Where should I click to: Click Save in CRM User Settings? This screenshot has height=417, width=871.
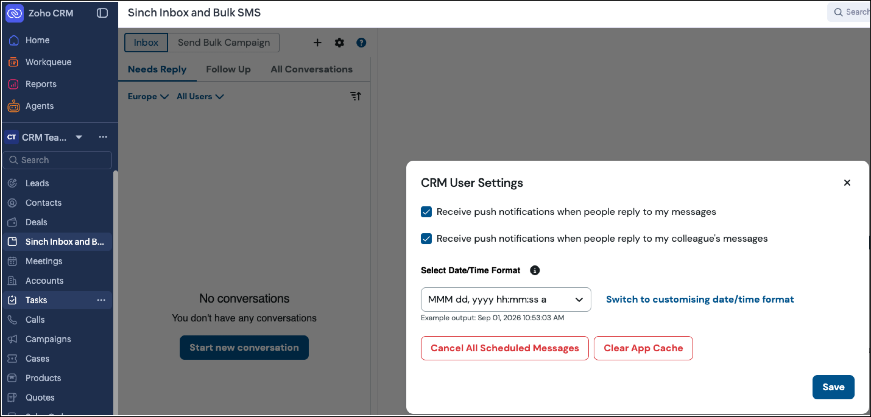833,387
